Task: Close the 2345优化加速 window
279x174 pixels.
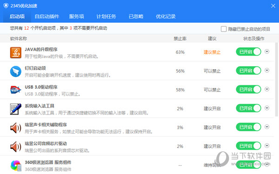Action: click(x=273, y=6)
